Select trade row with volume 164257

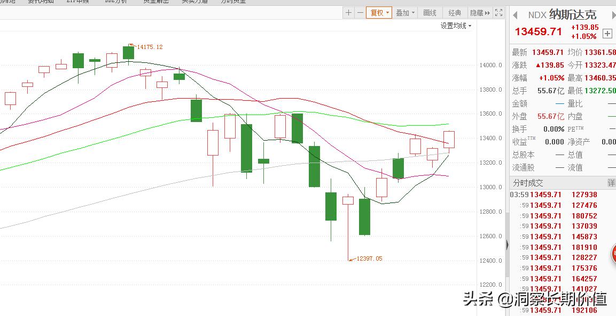(x=563, y=279)
